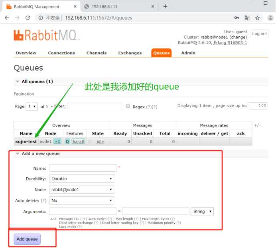
Task: Click the ha-all policy badge
Action: coord(78,141)
